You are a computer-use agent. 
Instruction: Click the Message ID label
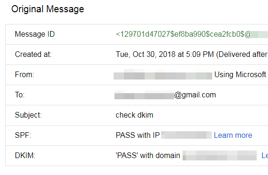pos(35,34)
